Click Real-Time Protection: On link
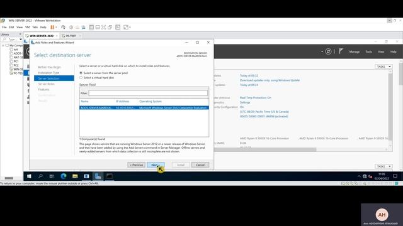 coord(256,98)
